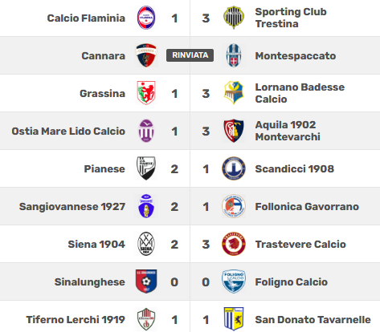Click the Montespaccato club crest

pyautogui.click(x=234, y=55)
